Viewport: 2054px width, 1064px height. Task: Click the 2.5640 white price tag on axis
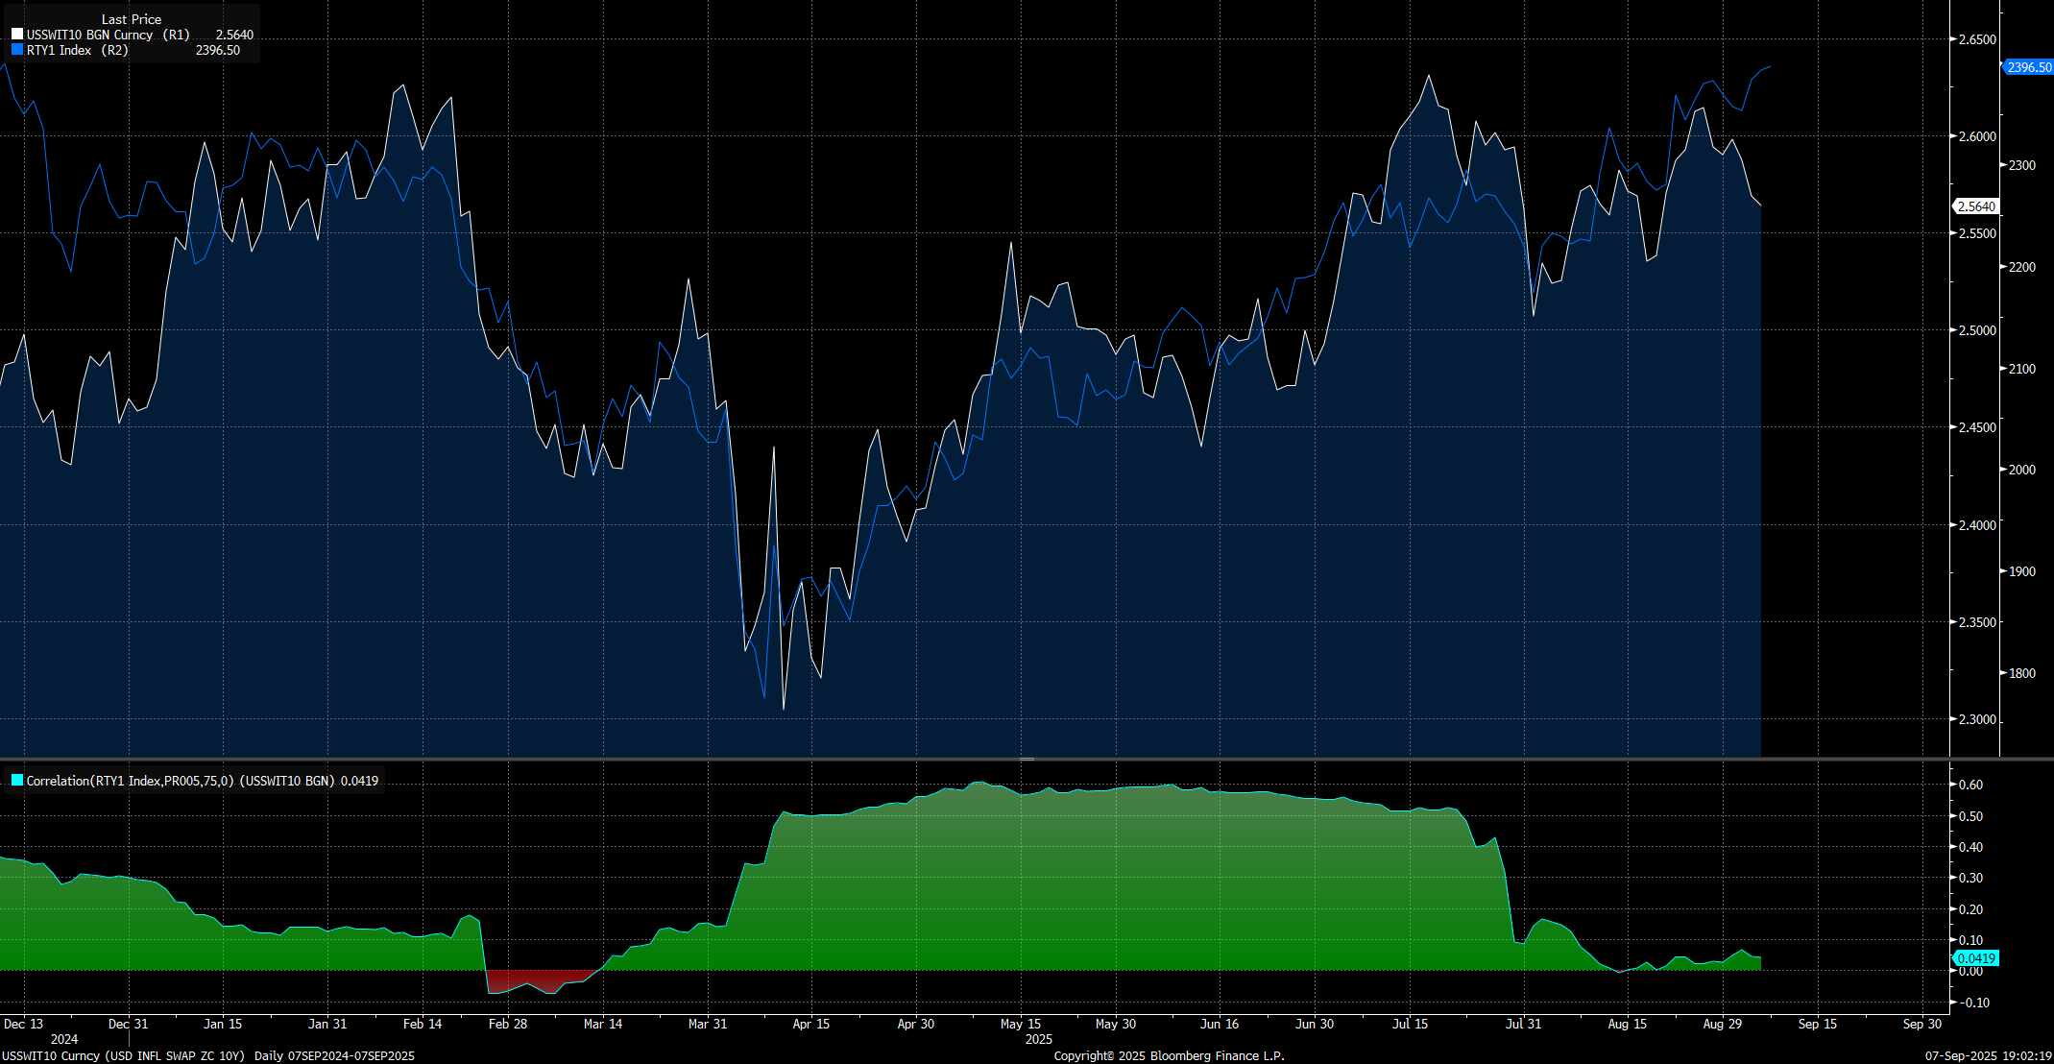point(1976,206)
